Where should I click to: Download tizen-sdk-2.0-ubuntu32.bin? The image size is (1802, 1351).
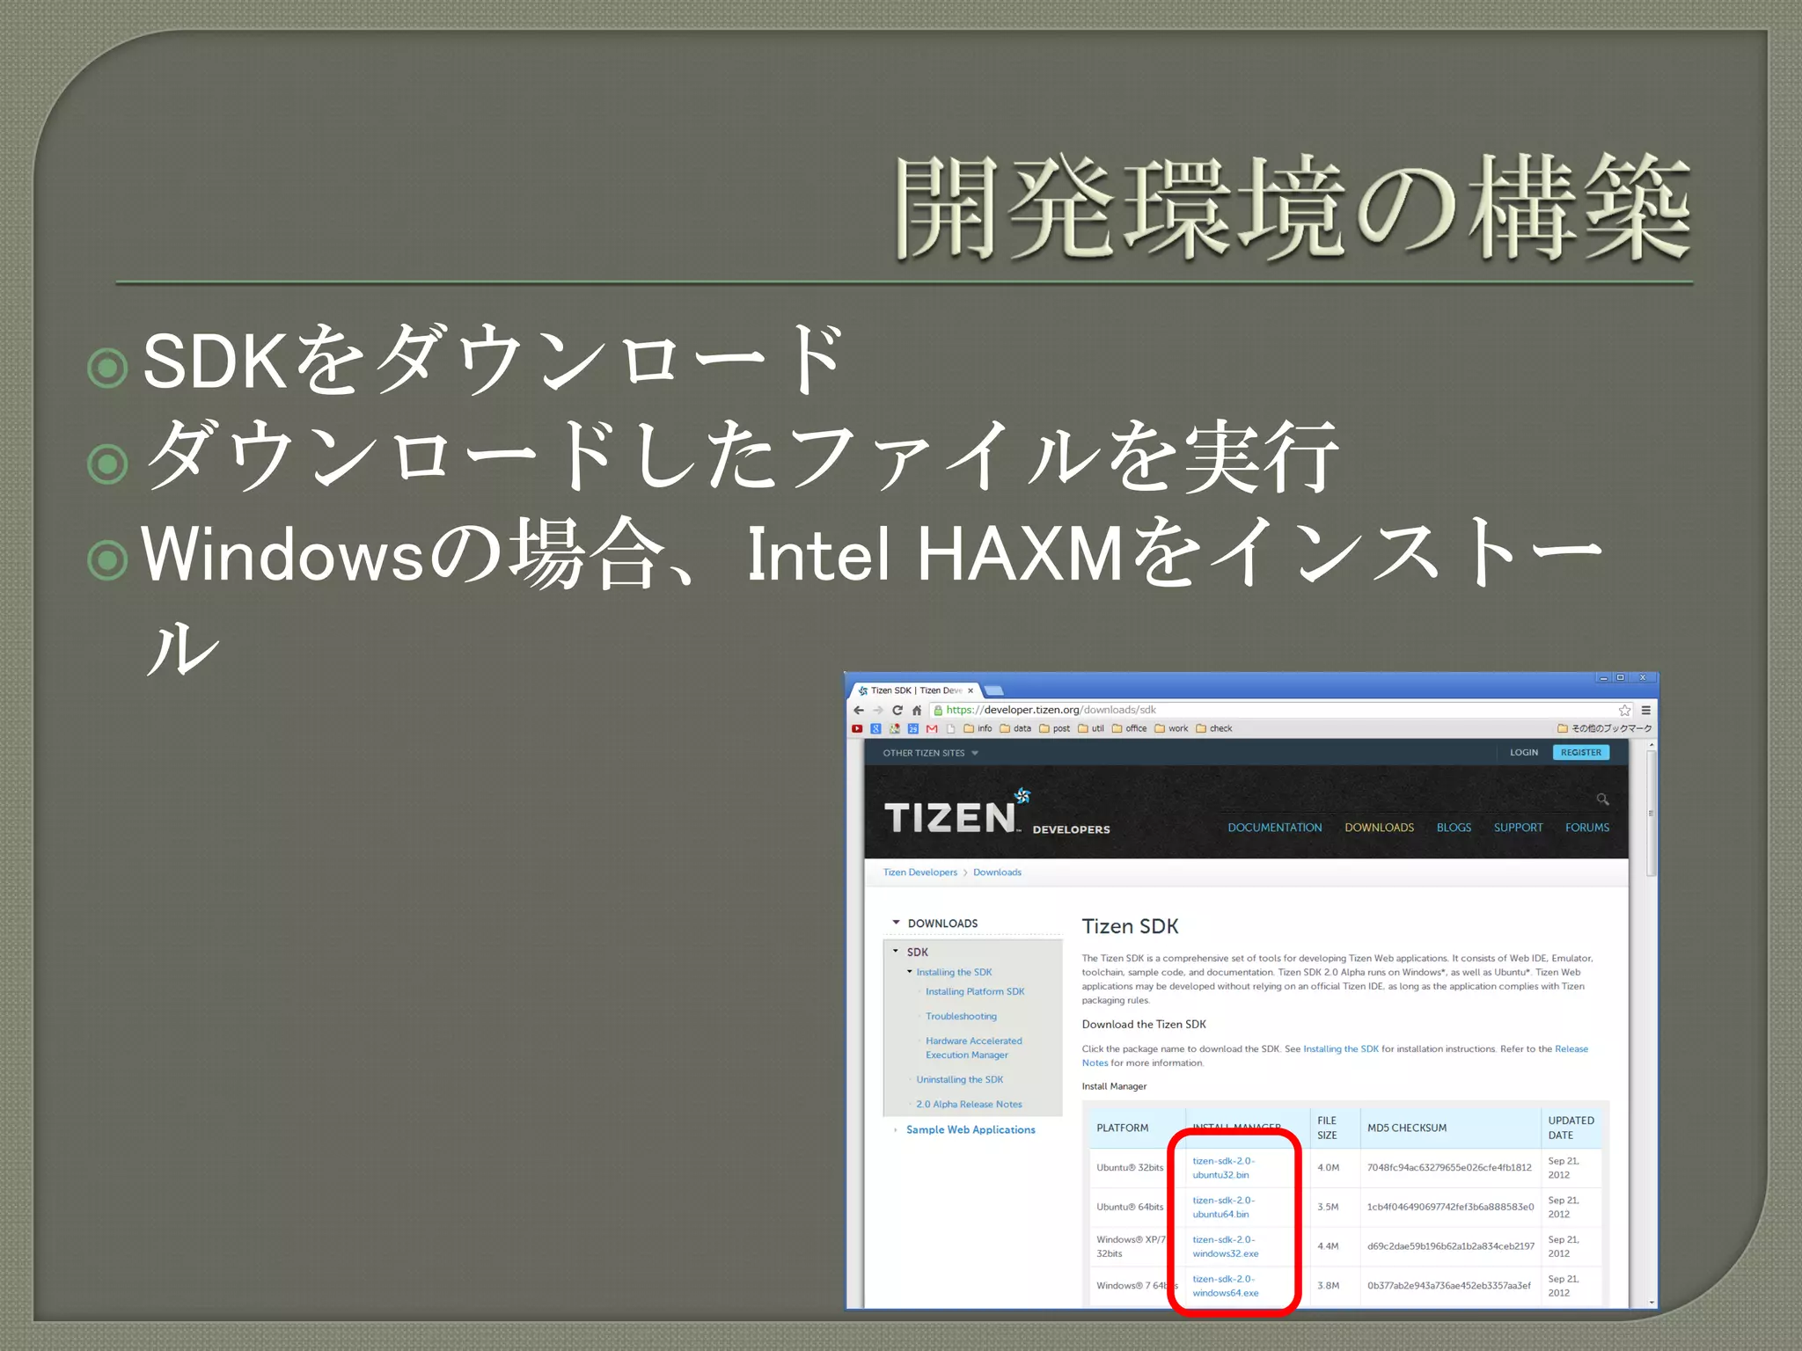[x=1223, y=1168]
